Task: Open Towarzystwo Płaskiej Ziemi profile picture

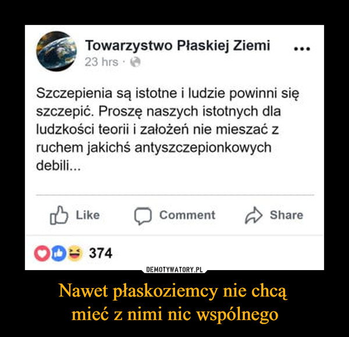Action: (x=56, y=51)
